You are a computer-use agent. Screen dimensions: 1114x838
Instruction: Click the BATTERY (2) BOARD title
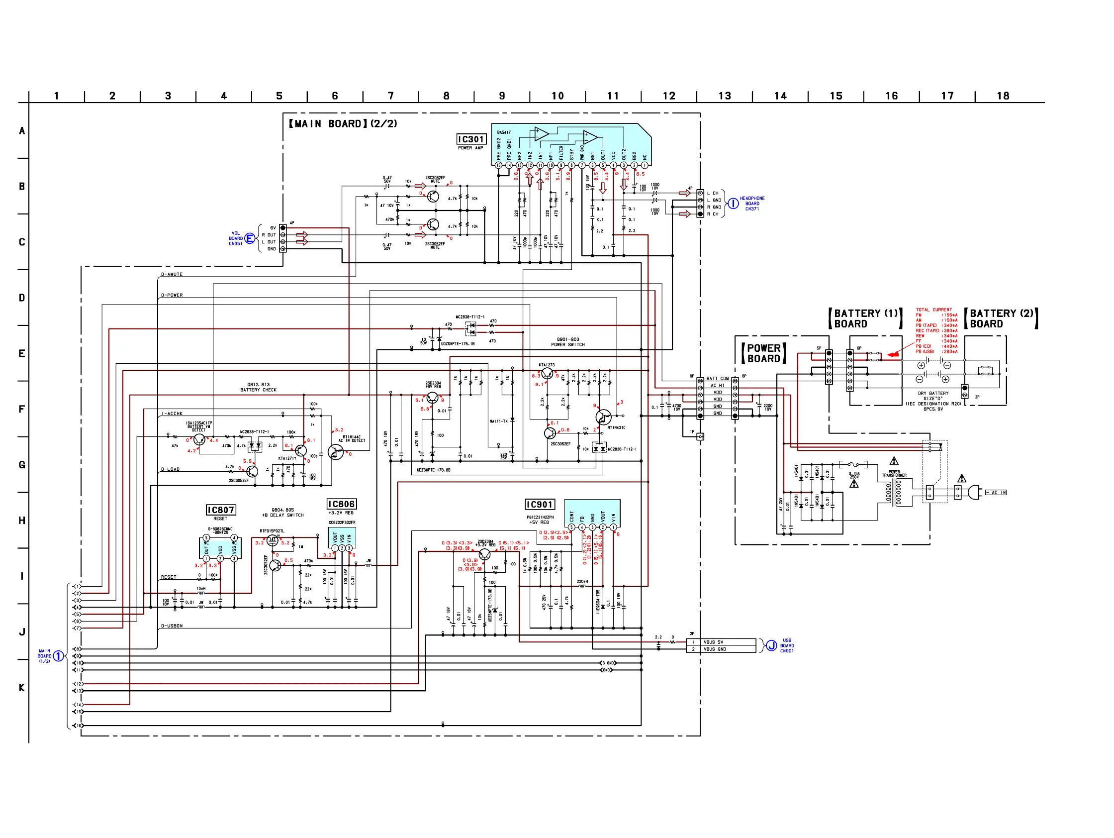point(1001,318)
